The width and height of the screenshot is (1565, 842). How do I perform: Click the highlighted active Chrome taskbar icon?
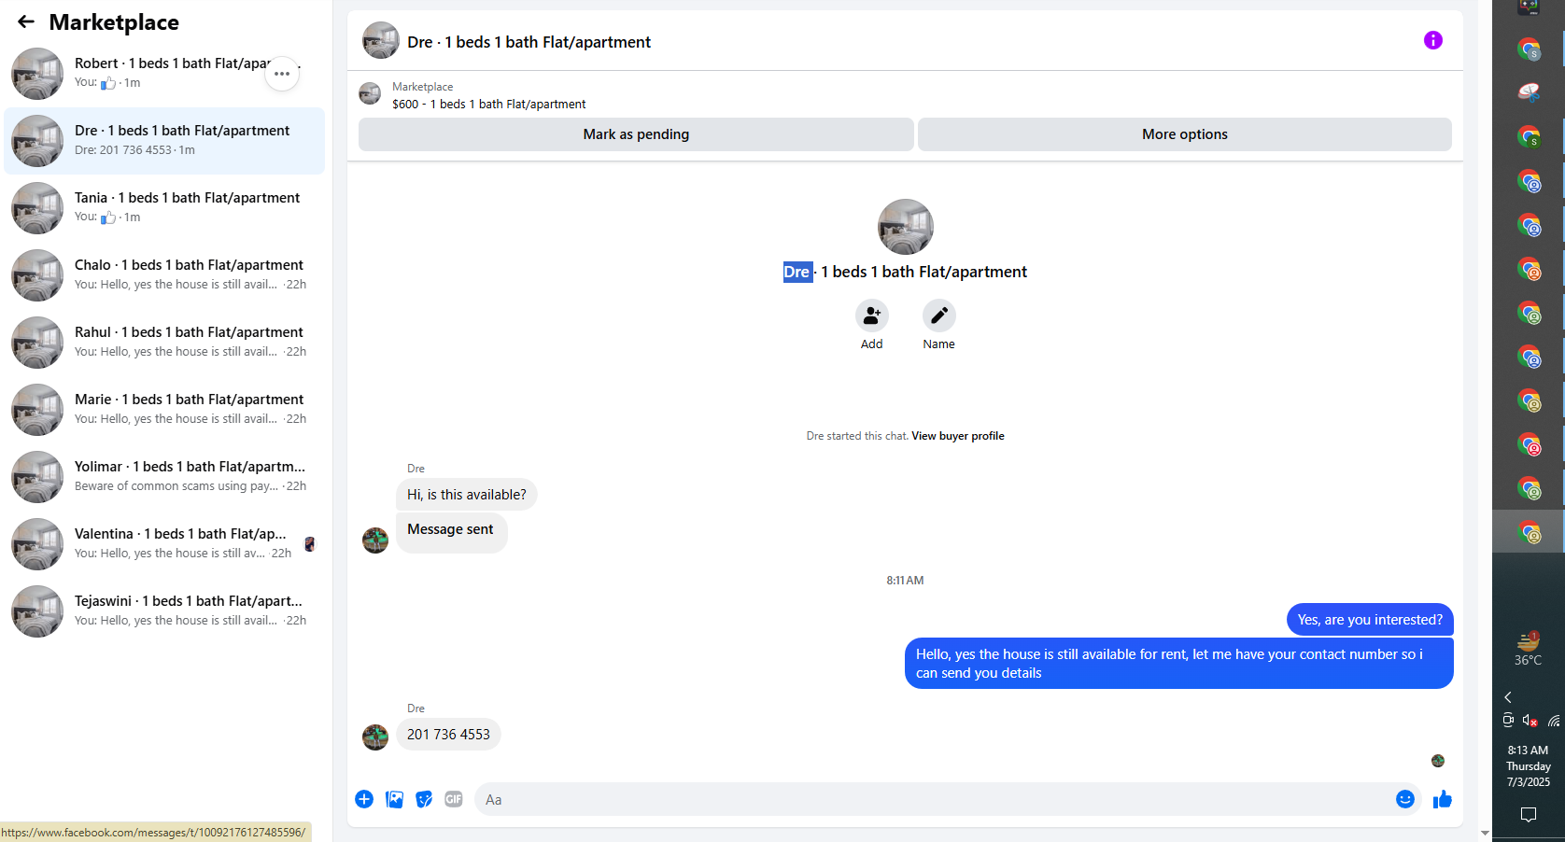pyautogui.click(x=1529, y=533)
